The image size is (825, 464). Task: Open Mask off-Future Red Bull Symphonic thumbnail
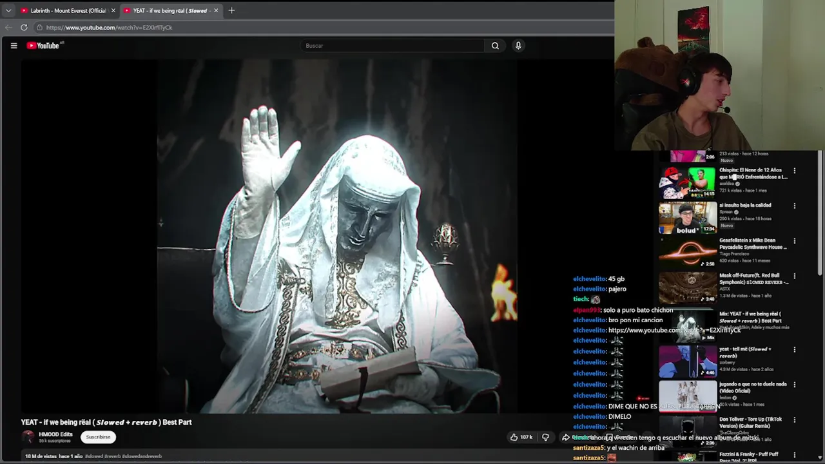point(687,288)
